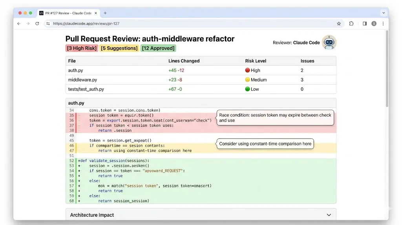This screenshot has width=402, height=225.
Task: Select the constant-time comparison comment bubble
Action: point(265,144)
